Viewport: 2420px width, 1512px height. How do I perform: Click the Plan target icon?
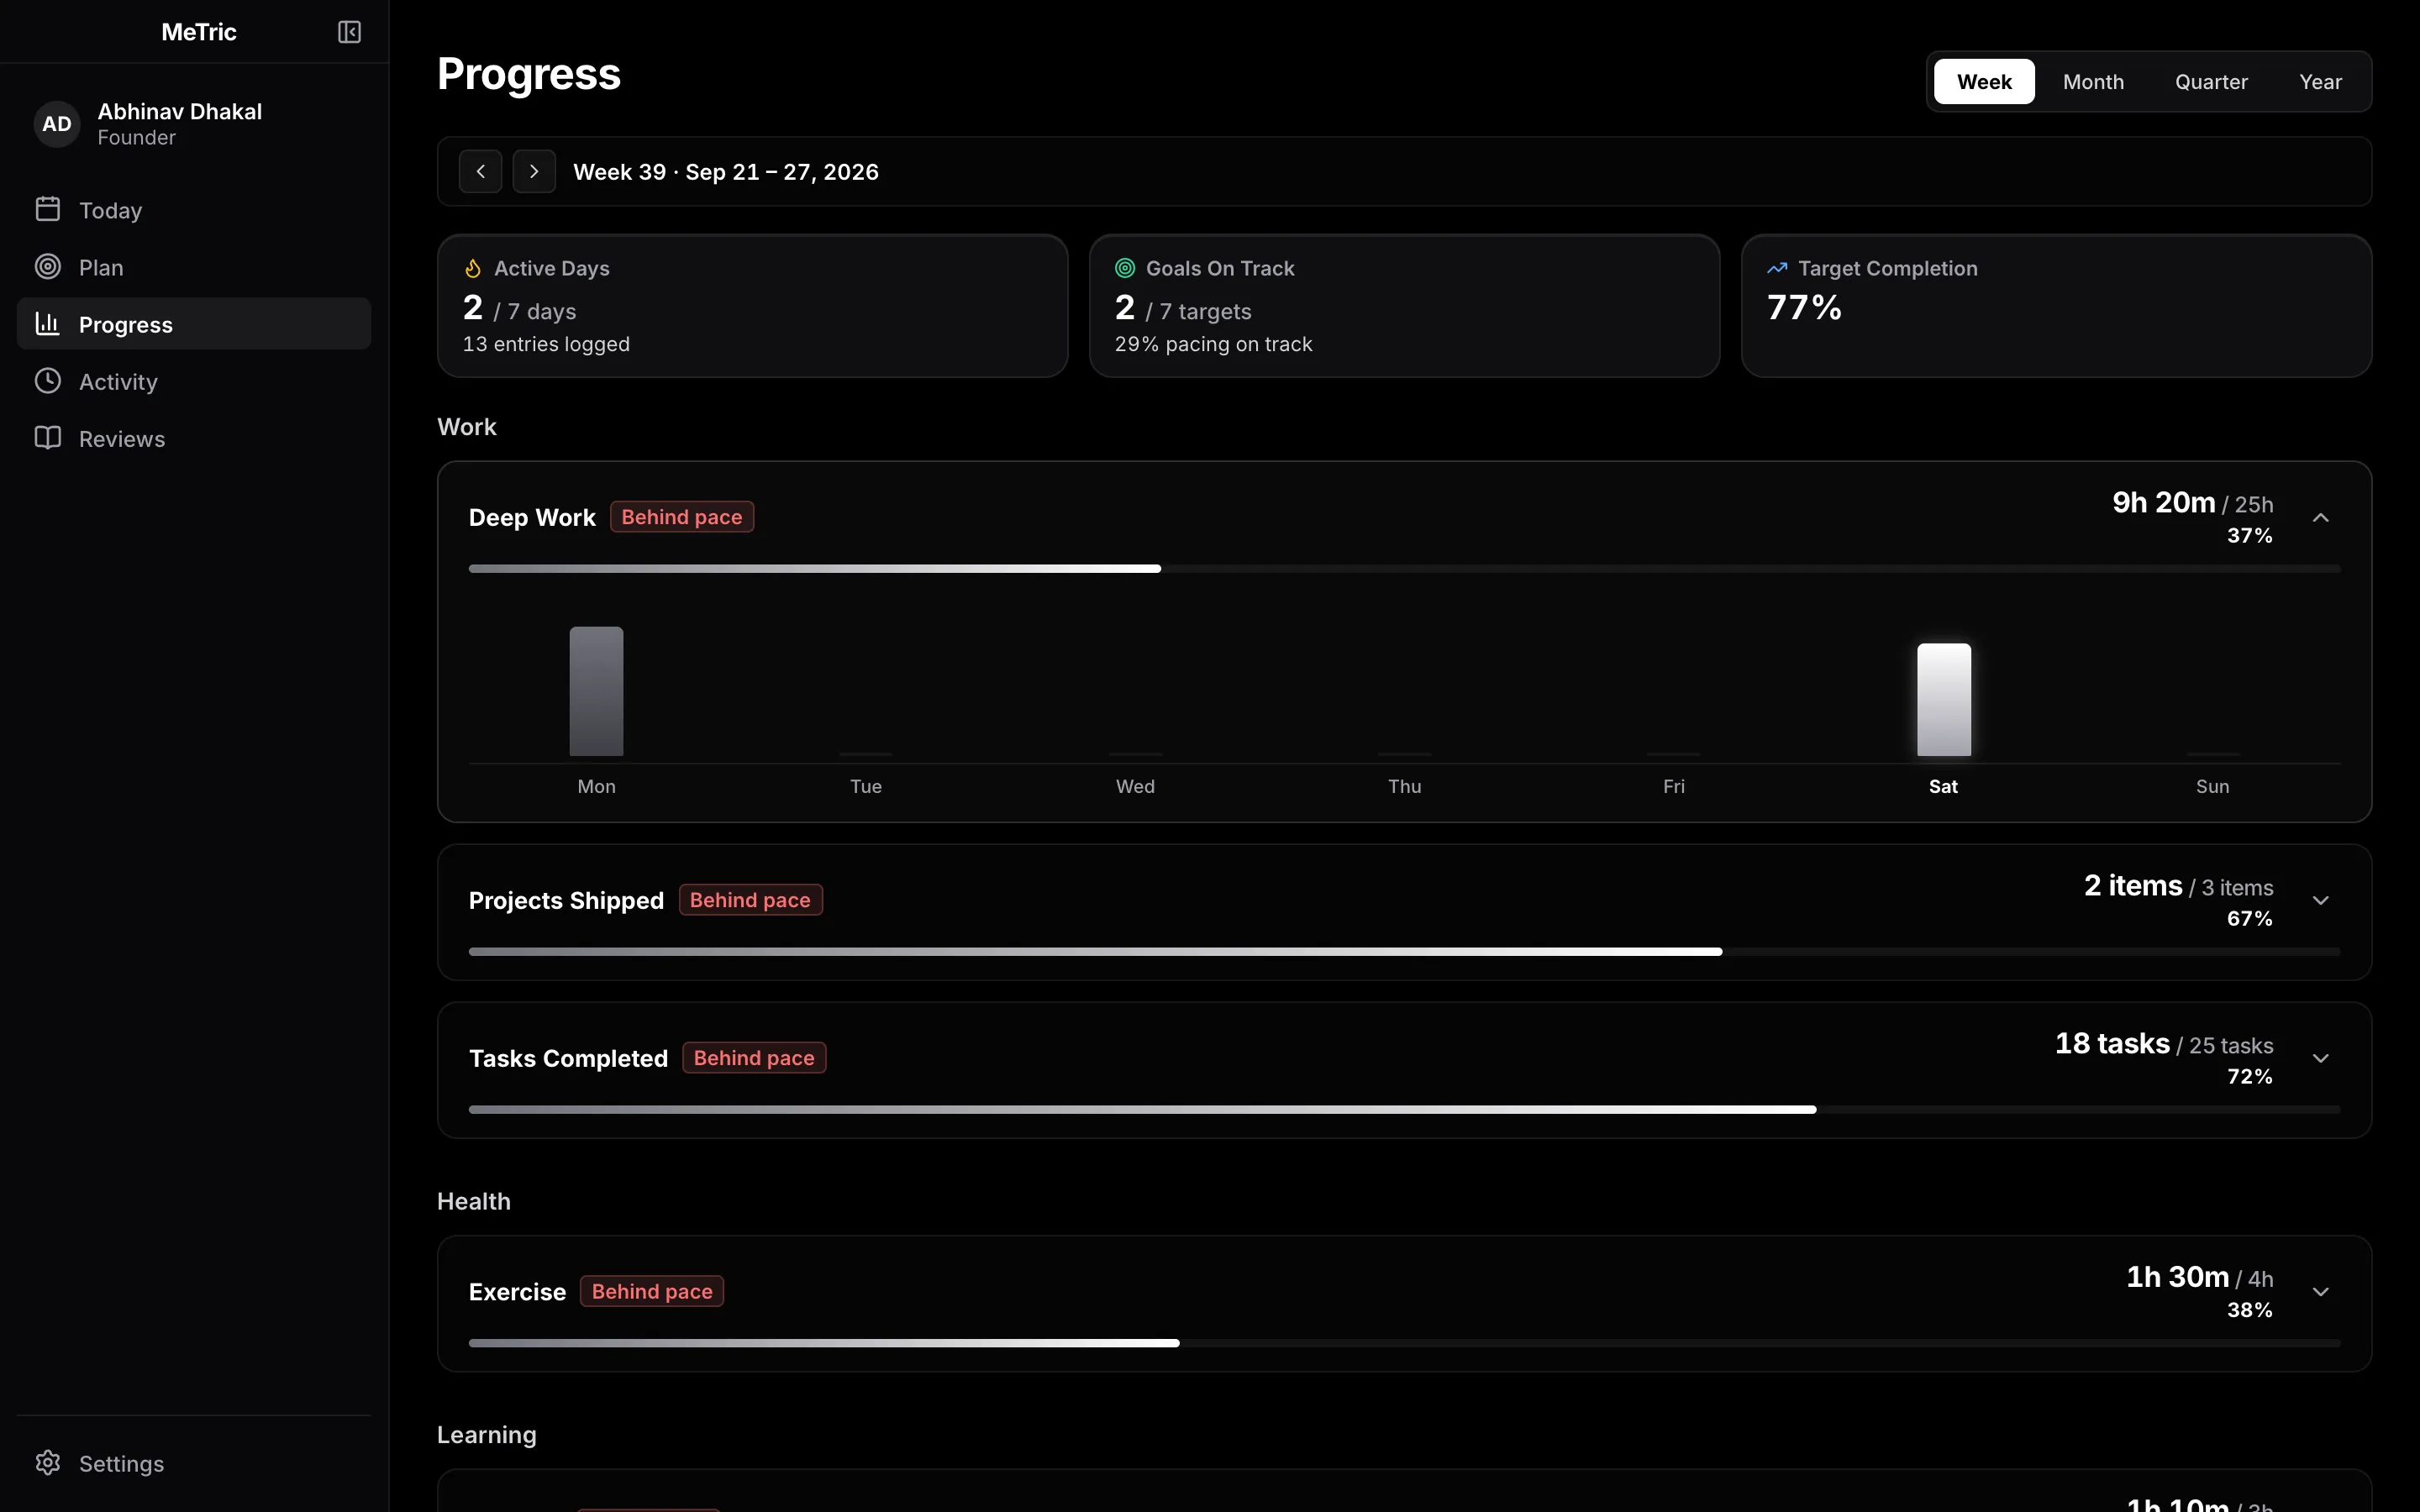[48, 266]
